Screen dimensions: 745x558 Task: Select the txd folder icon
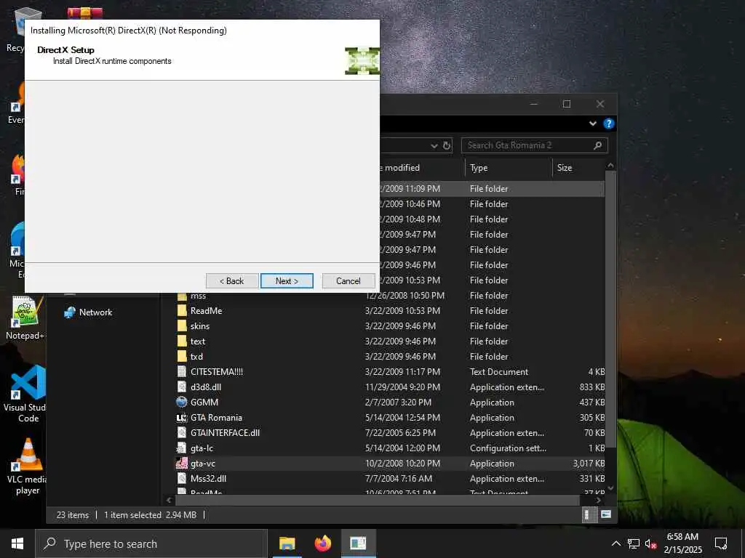(x=181, y=356)
